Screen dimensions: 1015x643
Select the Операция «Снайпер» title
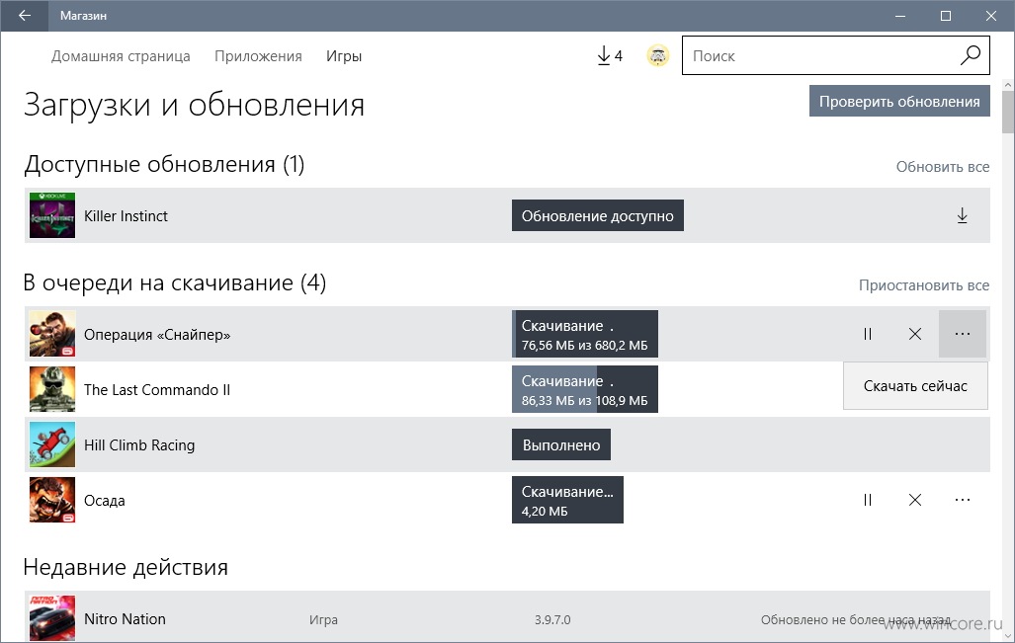[x=157, y=335]
